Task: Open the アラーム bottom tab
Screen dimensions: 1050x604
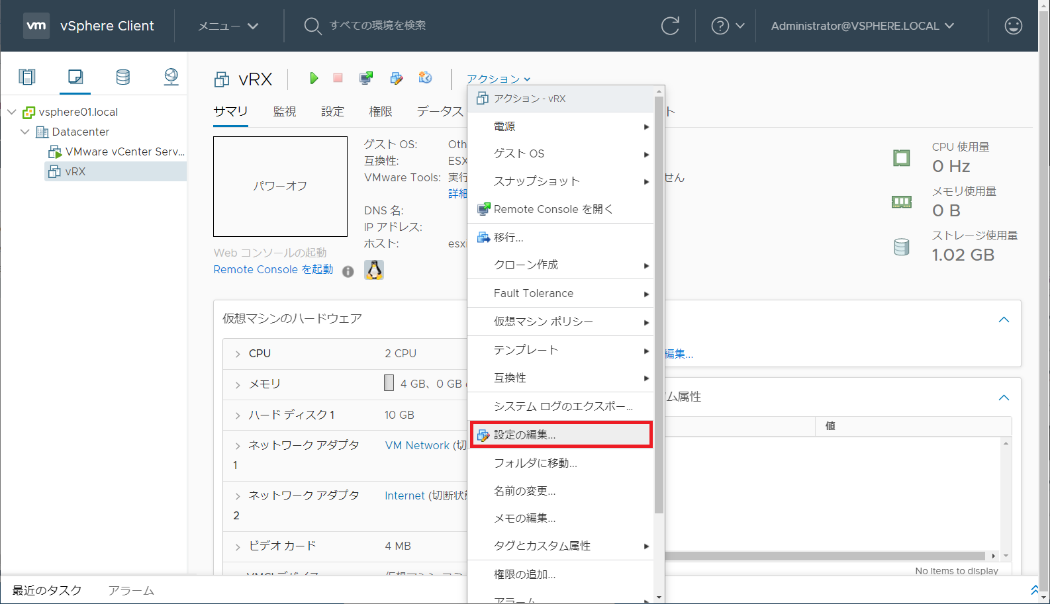Action: click(131, 590)
